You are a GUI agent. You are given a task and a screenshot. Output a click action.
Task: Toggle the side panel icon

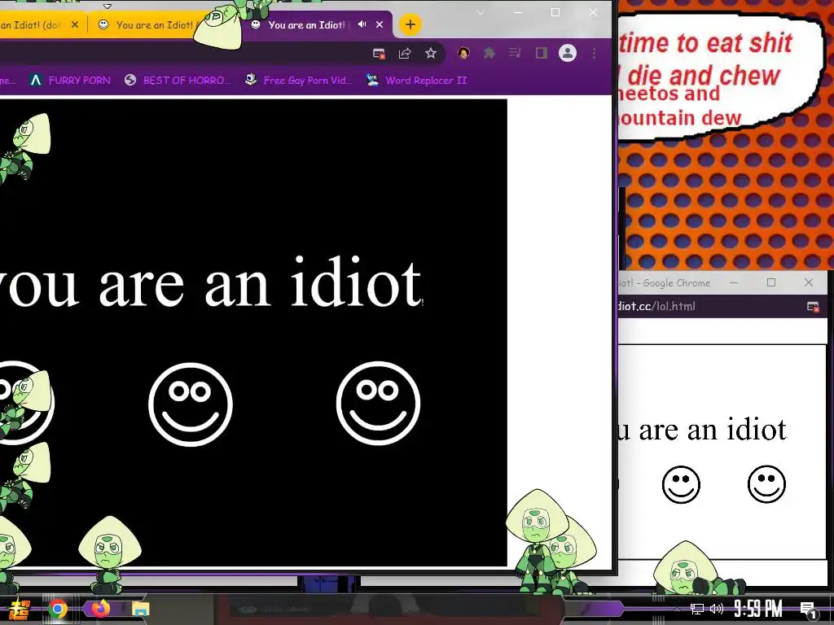pyautogui.click(x=542, y=53)
